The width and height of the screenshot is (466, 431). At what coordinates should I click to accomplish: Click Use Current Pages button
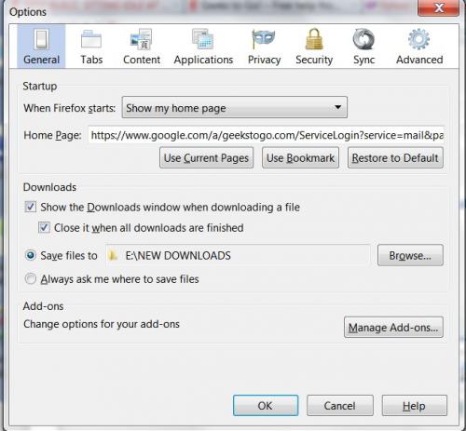(206, 158)
